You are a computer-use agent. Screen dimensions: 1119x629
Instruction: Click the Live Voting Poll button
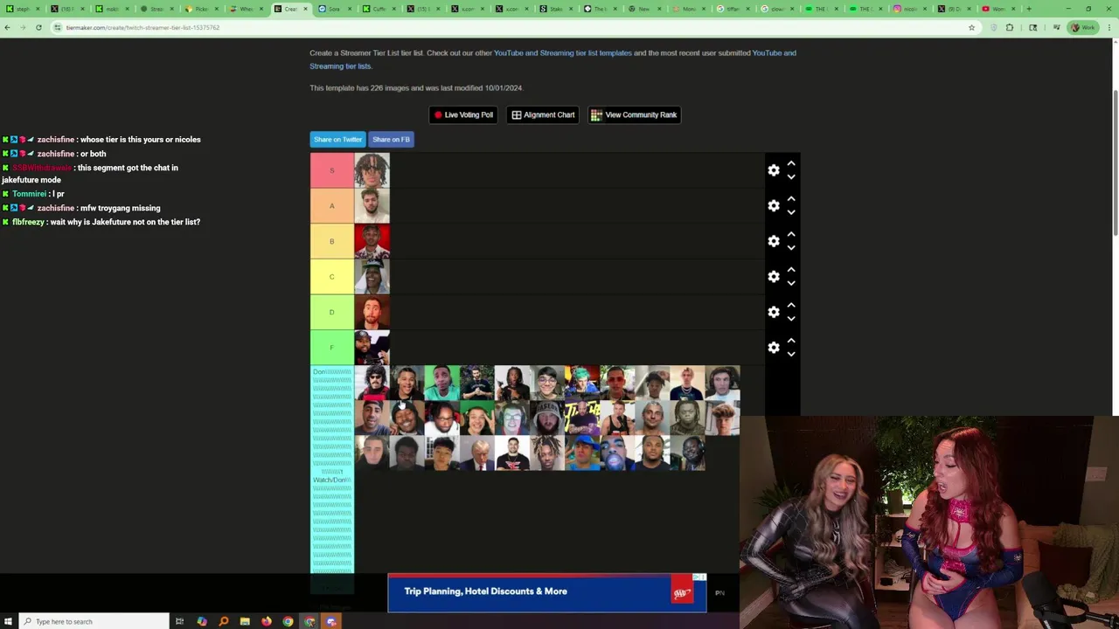463,114
